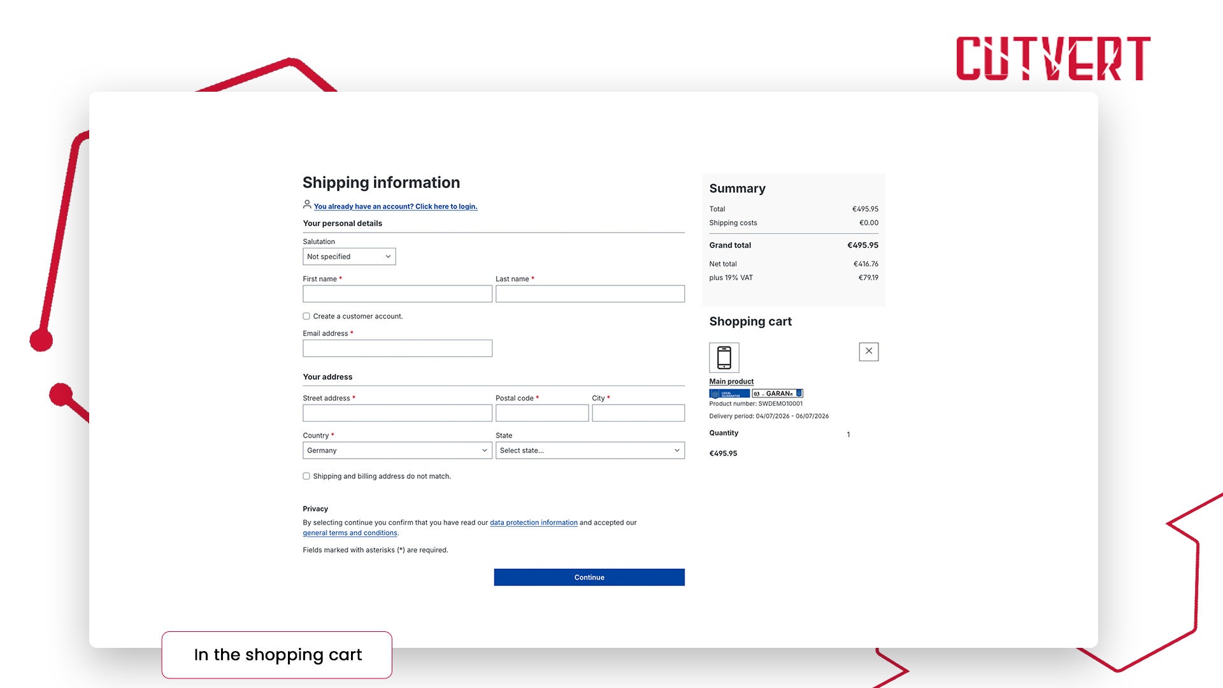This screenshot has width=1223, height=688.
Task: Click the legal guarantee badge icon
Action: click(x=729, y=394)
